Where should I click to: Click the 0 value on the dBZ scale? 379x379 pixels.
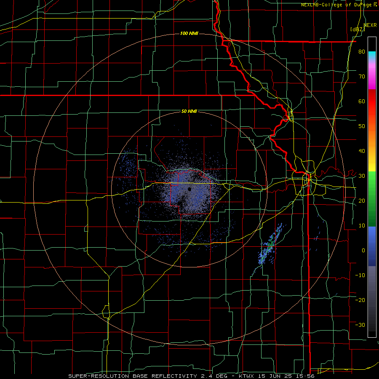[x=363, y=251]
